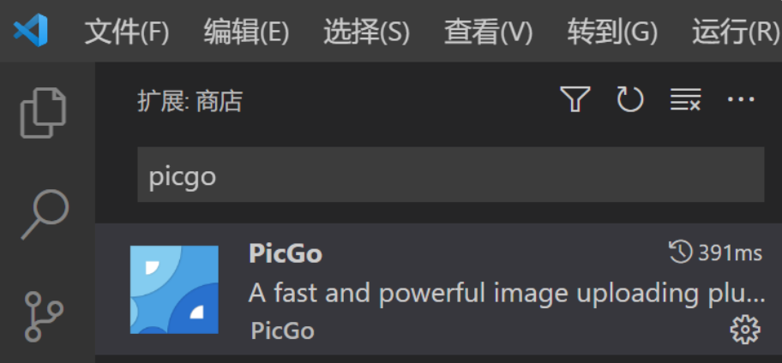
Task: Open the Search view magnifier icon
Action: point(45,214)
